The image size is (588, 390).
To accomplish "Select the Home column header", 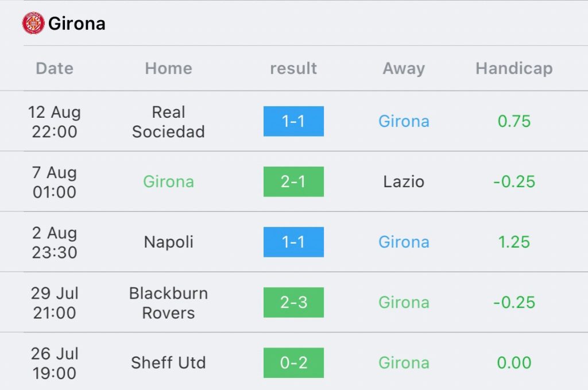I will click(x=168, y=68).
